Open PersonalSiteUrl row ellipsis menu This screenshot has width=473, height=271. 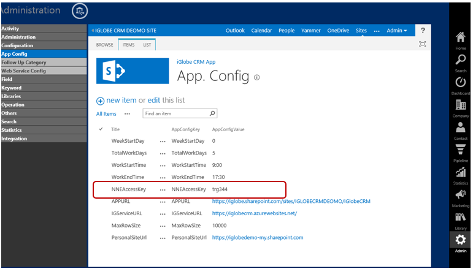point(163,238)
